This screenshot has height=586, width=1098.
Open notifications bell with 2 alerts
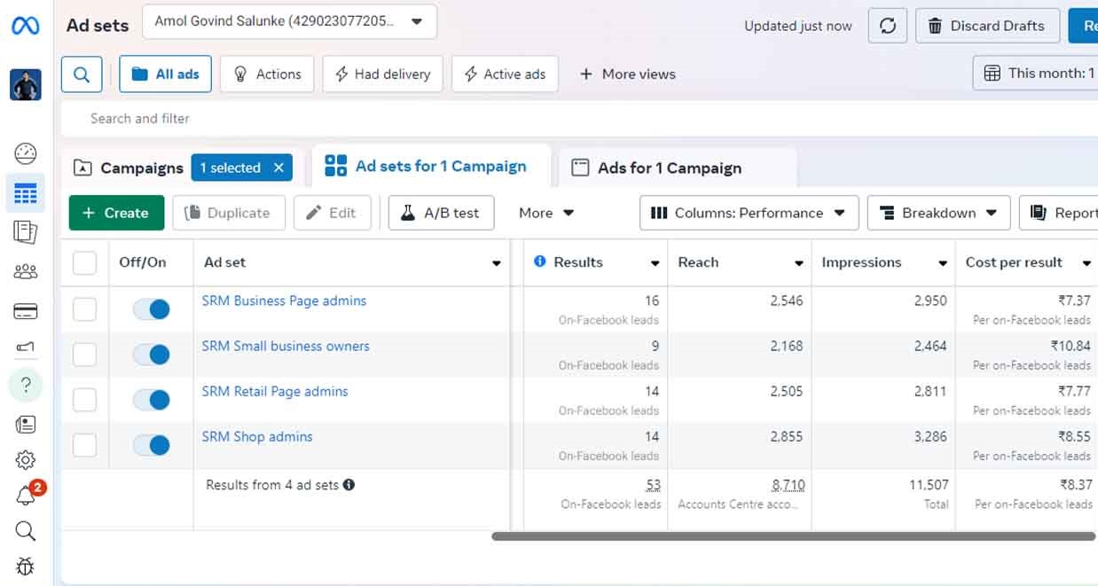(x=27, y=495)
